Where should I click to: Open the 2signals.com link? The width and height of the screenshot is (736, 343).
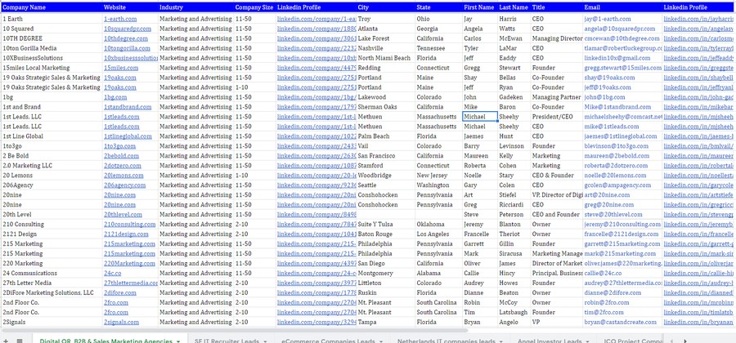[122, 323]
